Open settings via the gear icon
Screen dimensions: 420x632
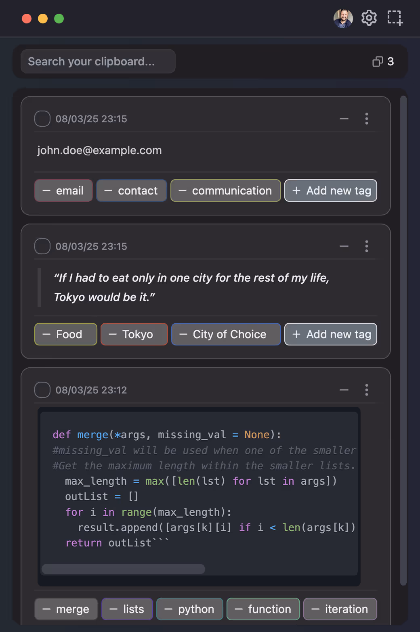[369, 18]
